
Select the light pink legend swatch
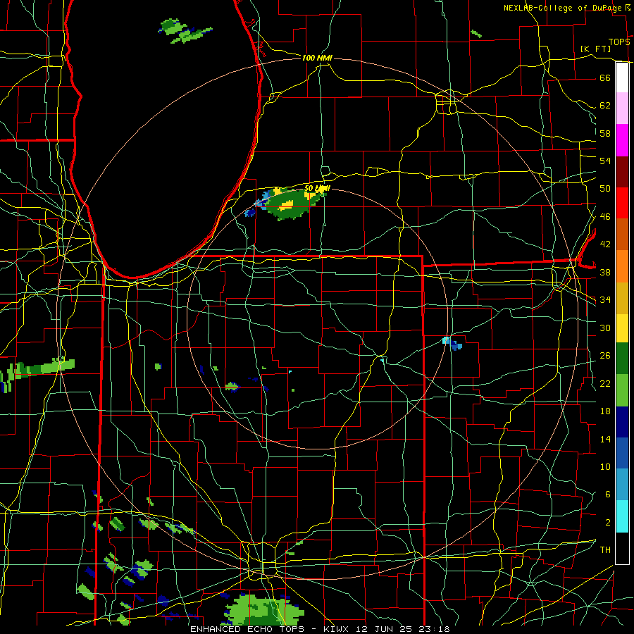622,108
